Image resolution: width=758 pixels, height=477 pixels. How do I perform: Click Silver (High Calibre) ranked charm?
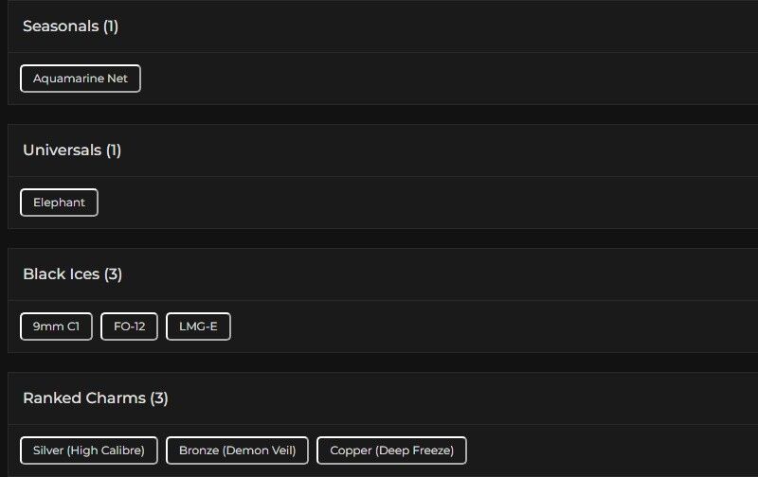(89, 450)
